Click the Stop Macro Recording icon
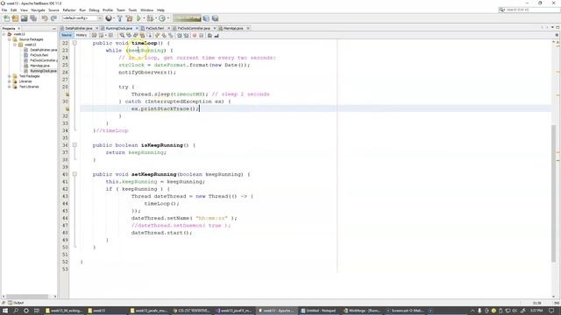 [201, 35]
